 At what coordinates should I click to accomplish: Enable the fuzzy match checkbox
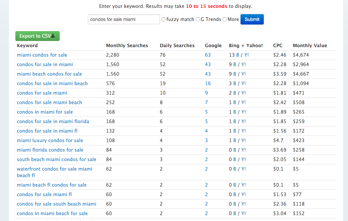(x=164, y=19)
